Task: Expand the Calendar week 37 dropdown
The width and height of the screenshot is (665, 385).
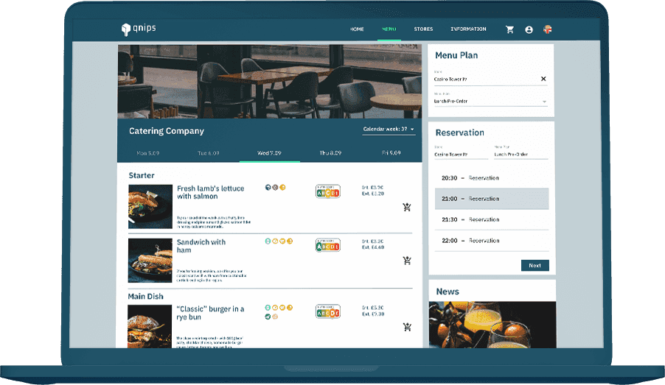Action: (389, 130)
